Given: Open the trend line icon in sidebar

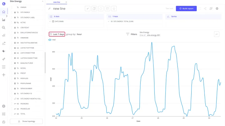Looking at the screenshot, I should pos(4,43).
